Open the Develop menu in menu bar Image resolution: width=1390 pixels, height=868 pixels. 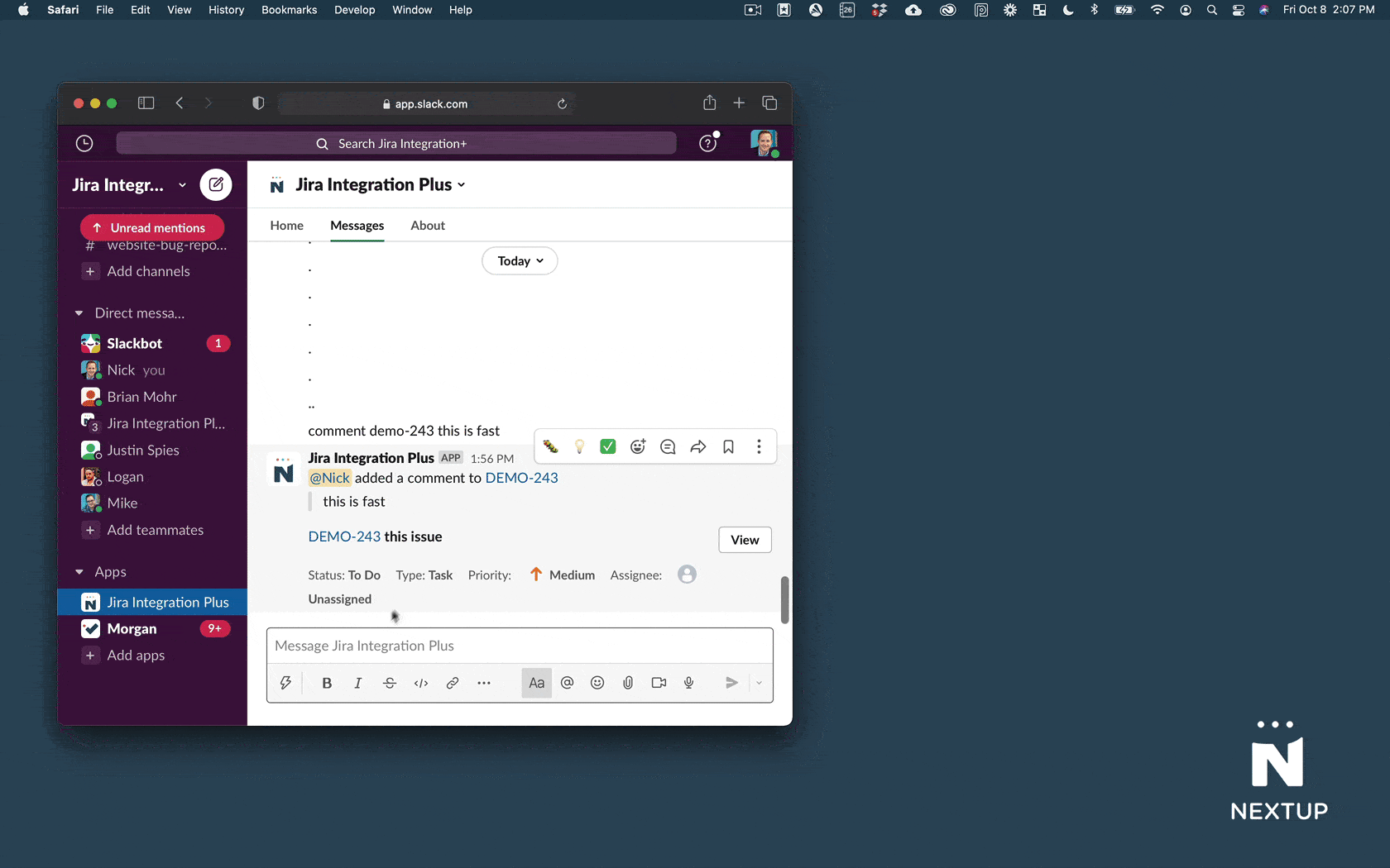click(x=355, y=10)
